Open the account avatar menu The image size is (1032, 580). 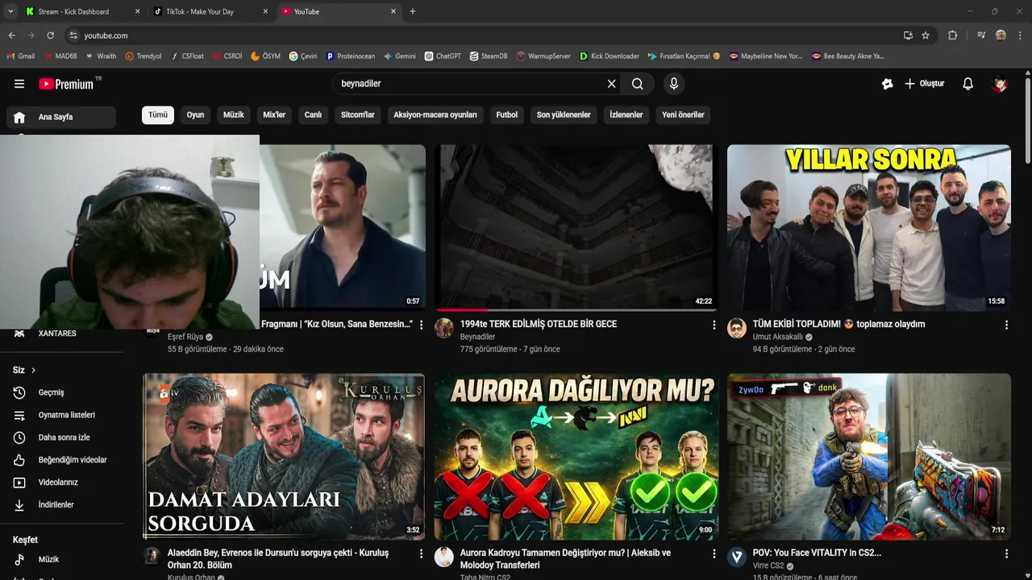tap(1000, 84)
